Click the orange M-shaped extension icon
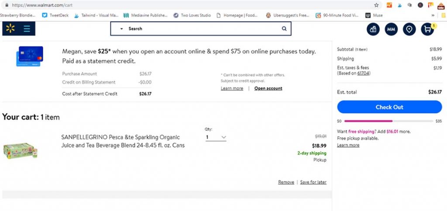This screenshot has width=447, height=211. click(430, 5)
